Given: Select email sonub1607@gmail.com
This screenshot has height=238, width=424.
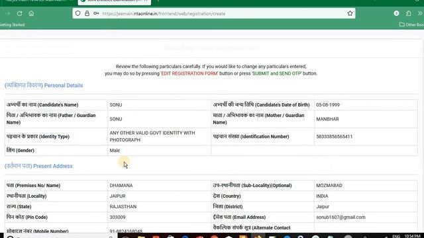Looking at the screenshot, I should click(x=341, y=217).
